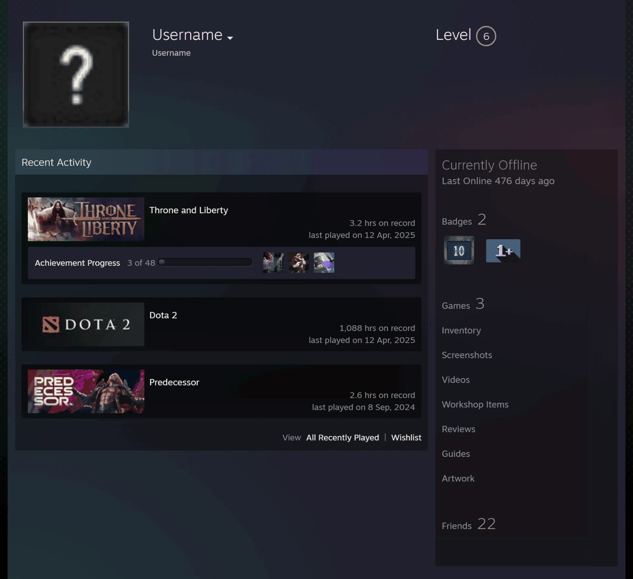Open the Wishlist link
Screen dimensions: 633x579
coord(406,438)
